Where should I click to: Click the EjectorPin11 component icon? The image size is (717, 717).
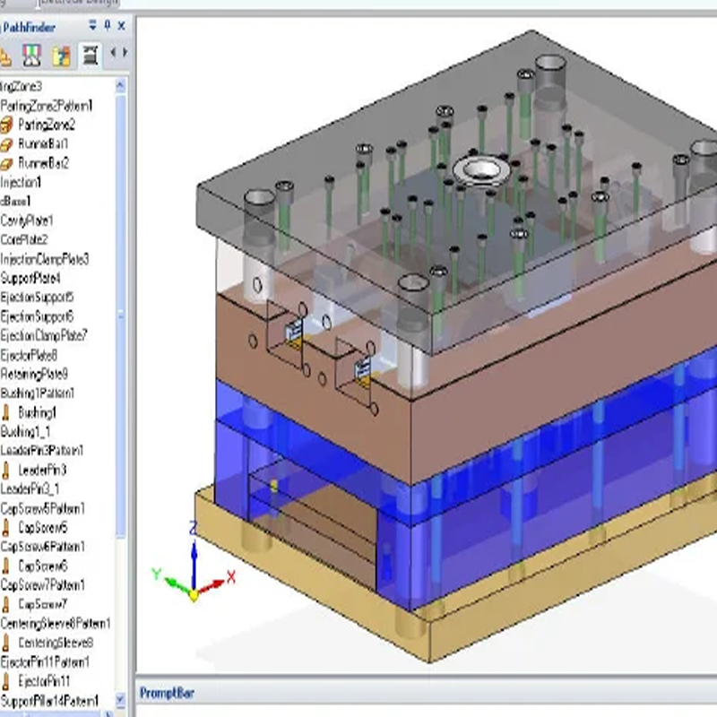point(6,681)
